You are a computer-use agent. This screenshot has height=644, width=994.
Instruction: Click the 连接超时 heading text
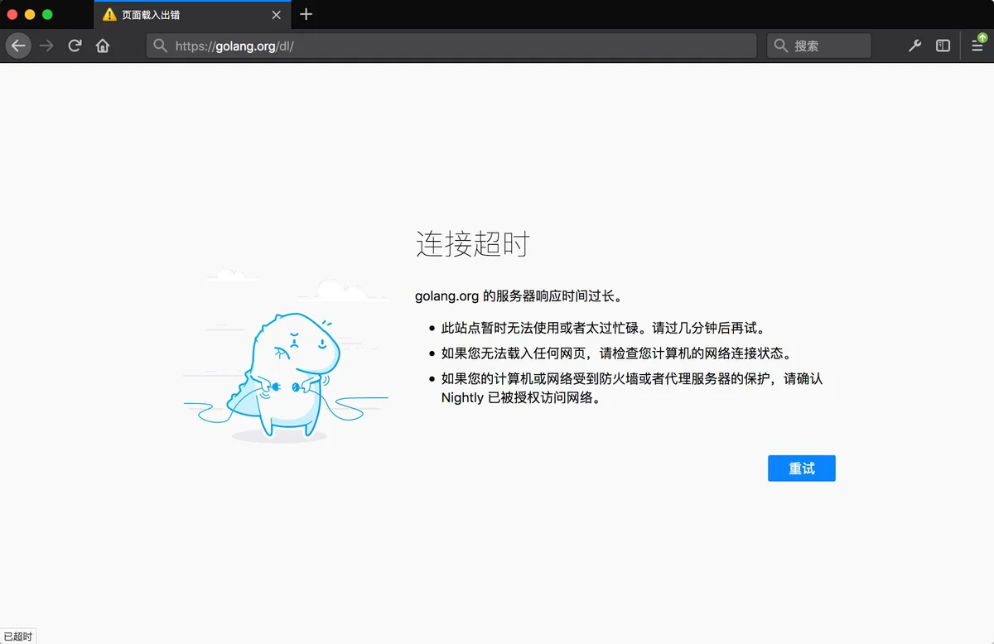(x=472, y=244)
